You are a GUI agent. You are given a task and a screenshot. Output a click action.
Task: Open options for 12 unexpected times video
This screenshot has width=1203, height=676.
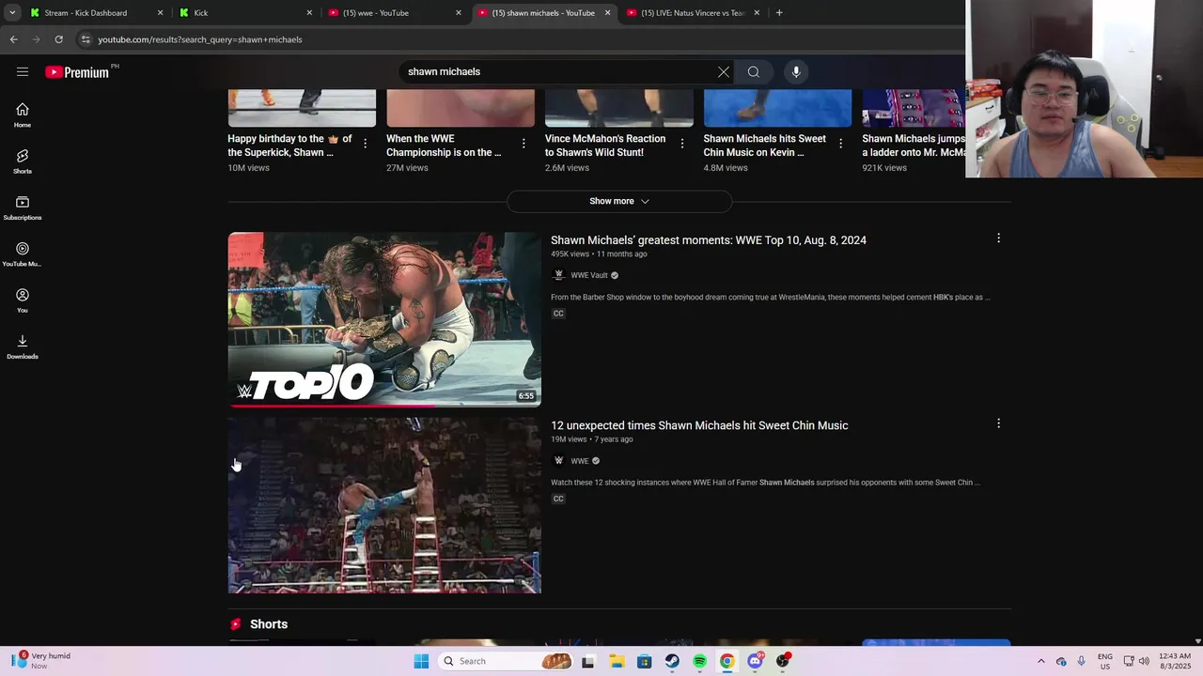pos(998,423)
